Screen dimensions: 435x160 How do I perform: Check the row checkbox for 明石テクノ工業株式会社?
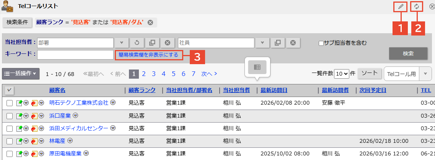click(10, 103)
